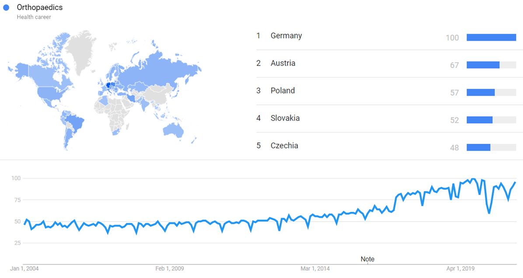The width and height of the screenshot is (523, 278).
Task: Open the Slovakia ranking entry
Action: coord(285,118)
